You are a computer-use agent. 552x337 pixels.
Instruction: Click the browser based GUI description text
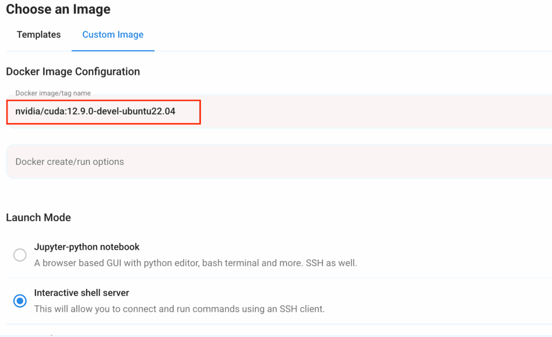(162, 263)
